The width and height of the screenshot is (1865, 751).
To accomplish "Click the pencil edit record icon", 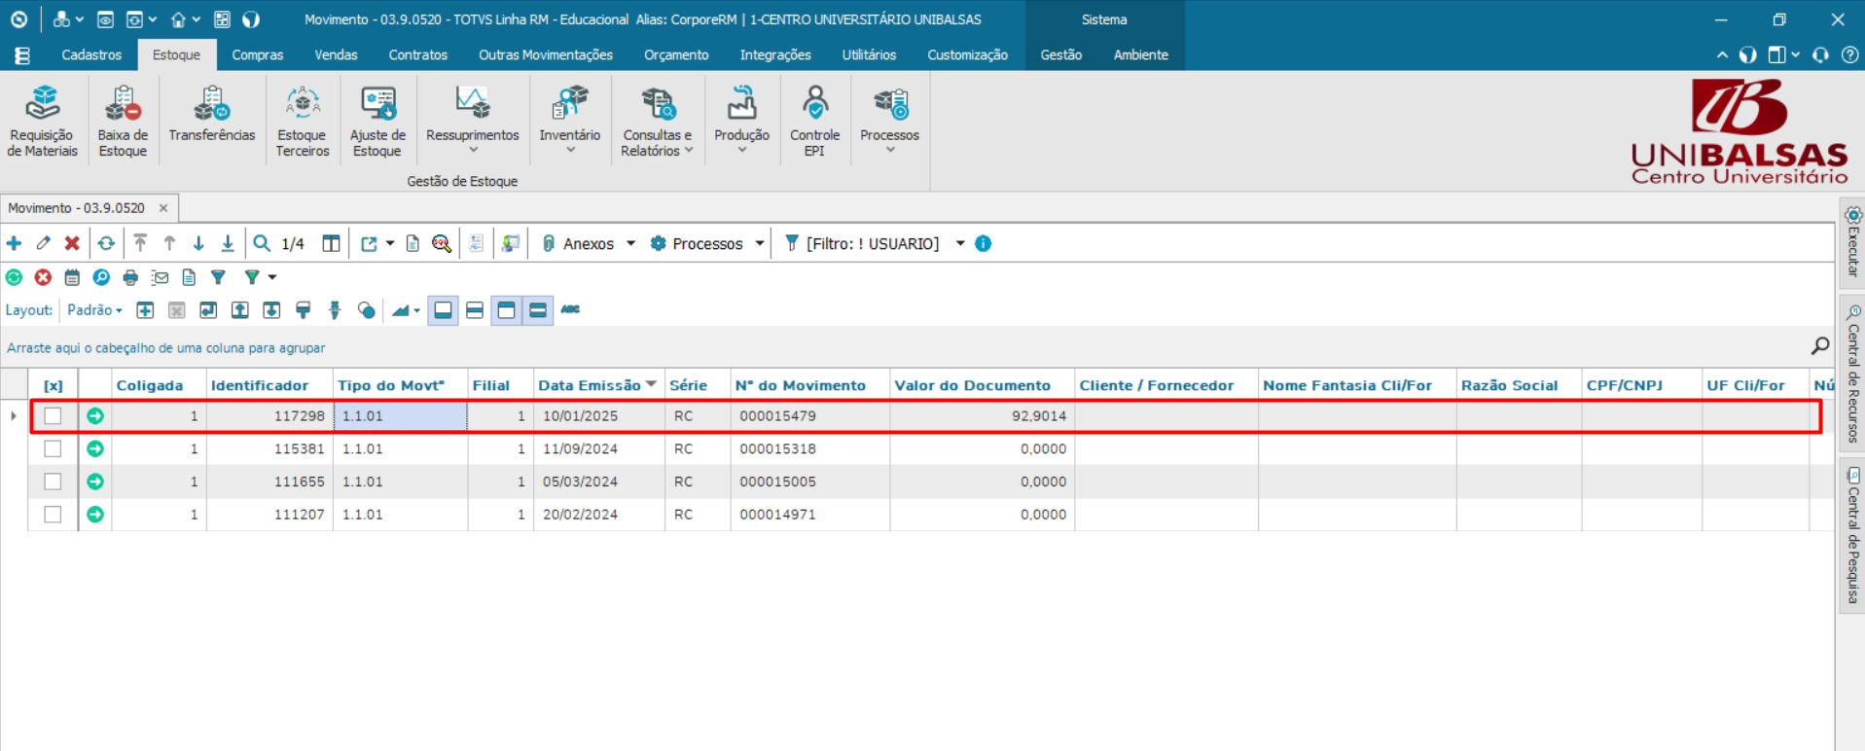I will coord(44,243).
